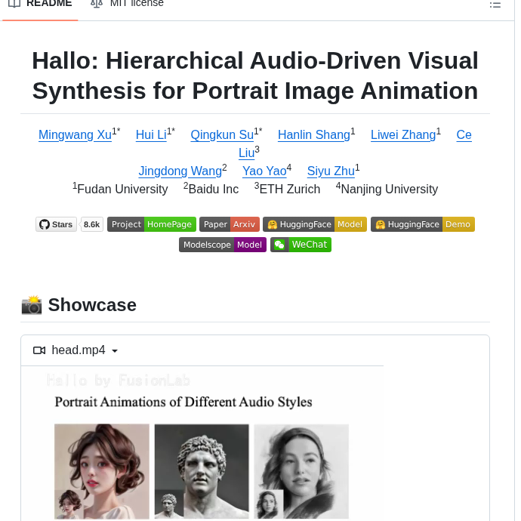This screenshot has height=521, width=521.
Task: Open Mingwang Xu author link
Action: click(x=75, y=135)
